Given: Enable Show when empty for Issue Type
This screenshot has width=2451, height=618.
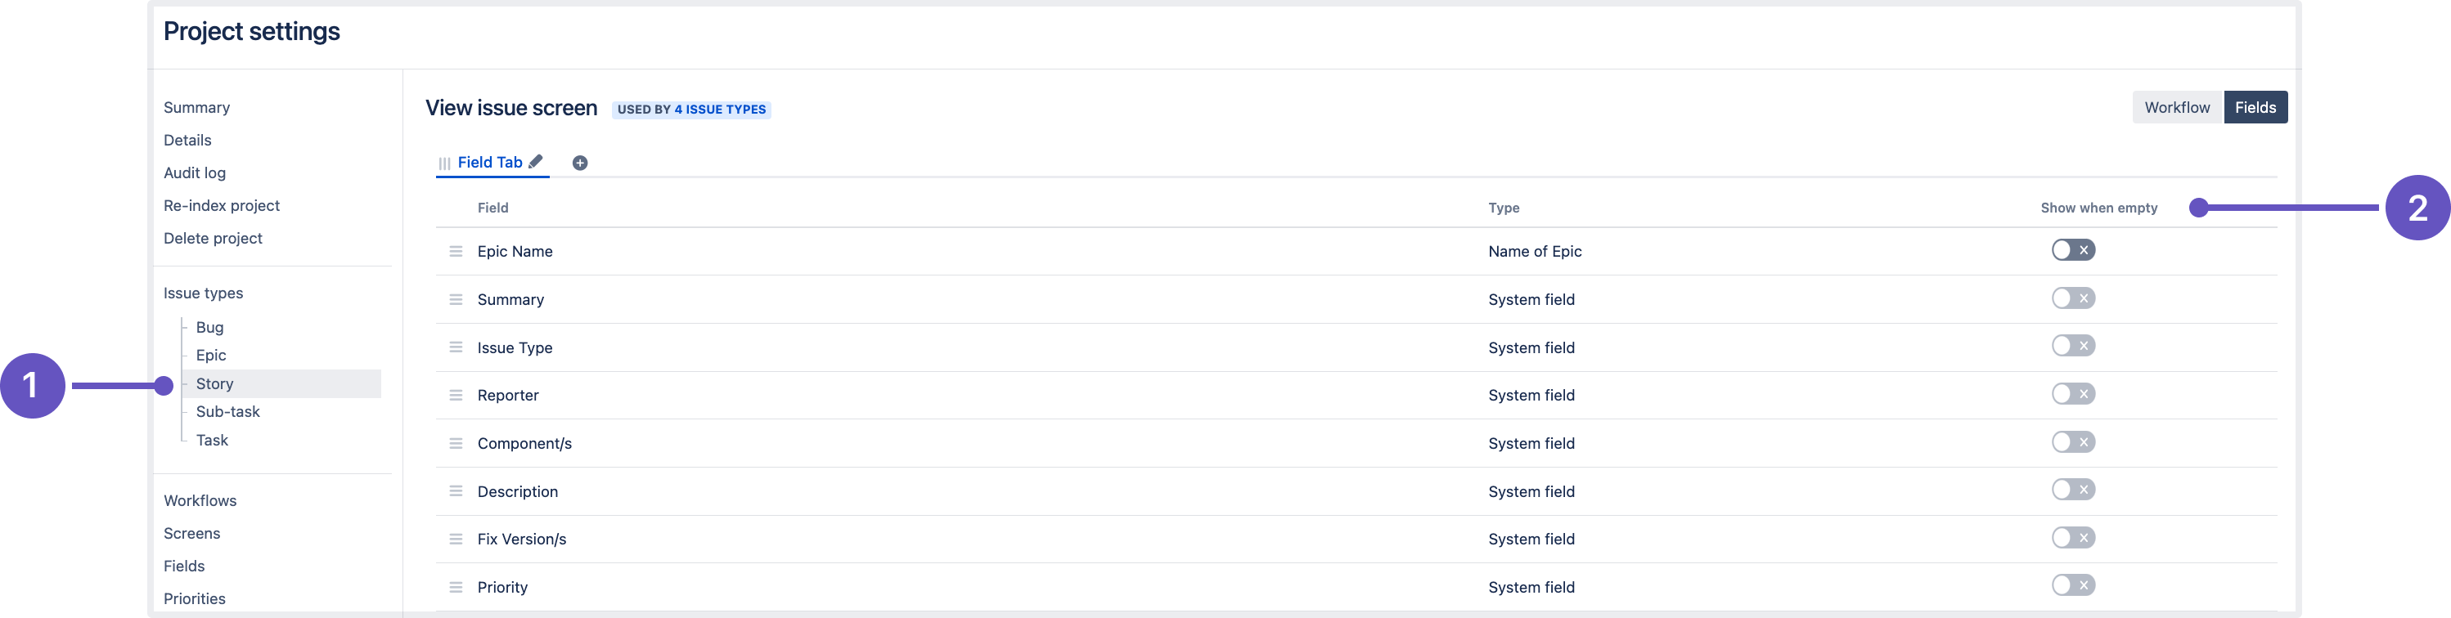Looking at the screenshot, I should [x=2072, y=346].
